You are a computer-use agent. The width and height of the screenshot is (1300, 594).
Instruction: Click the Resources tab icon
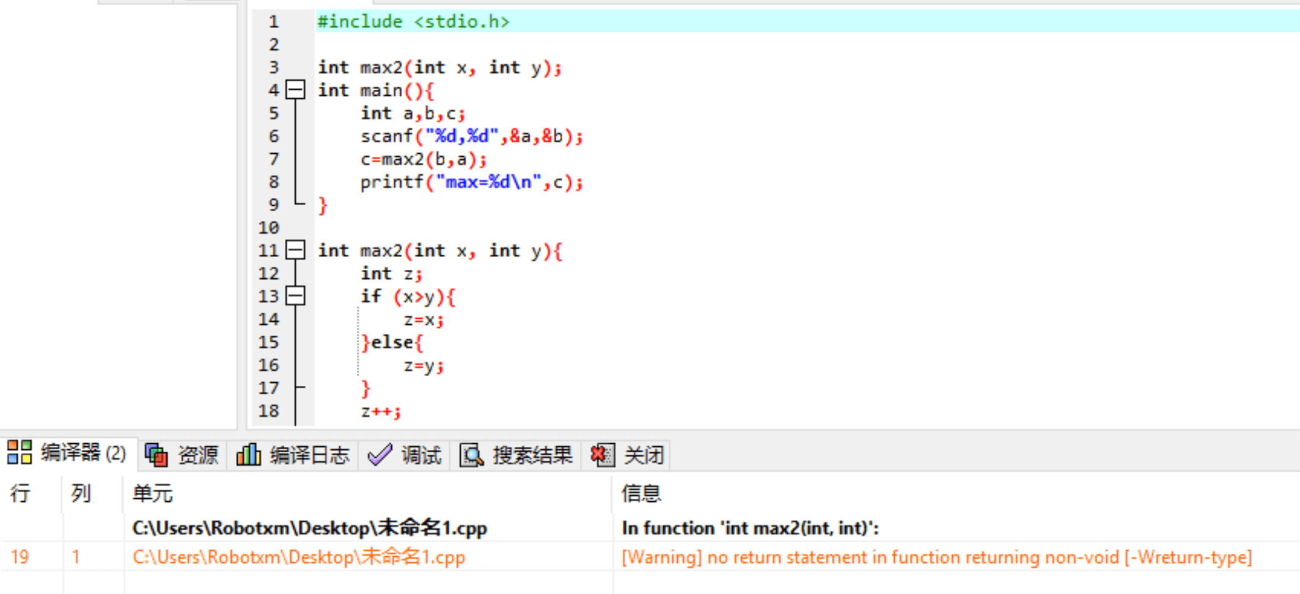click(156, 455)
